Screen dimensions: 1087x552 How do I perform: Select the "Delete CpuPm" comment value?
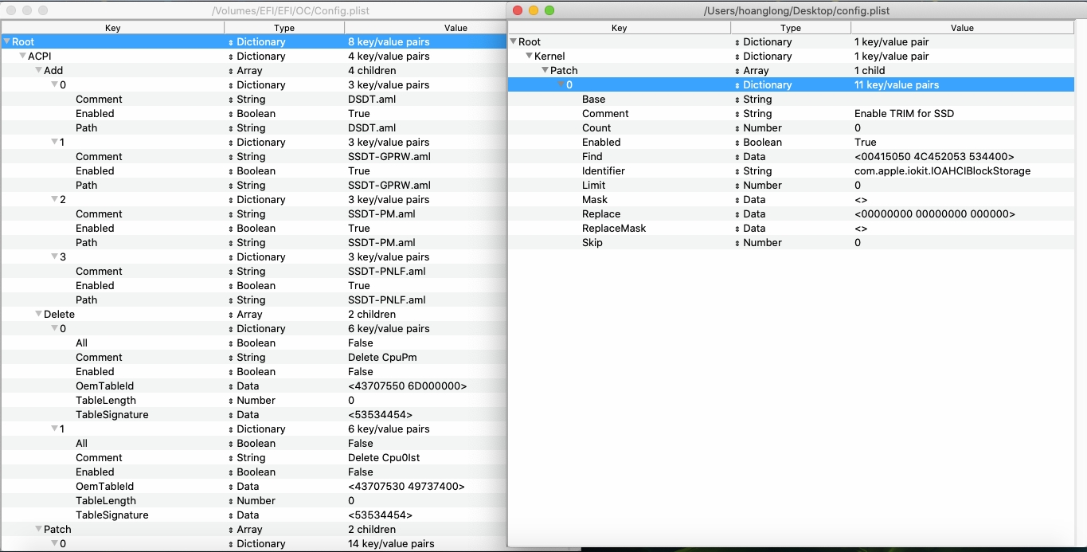pyautogui.click(x=378, y=358)
